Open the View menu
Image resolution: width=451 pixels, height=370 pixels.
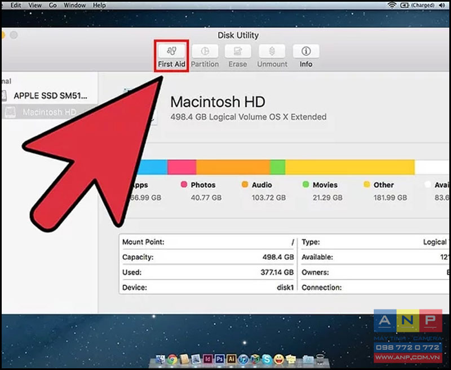[x=35, y=5]
